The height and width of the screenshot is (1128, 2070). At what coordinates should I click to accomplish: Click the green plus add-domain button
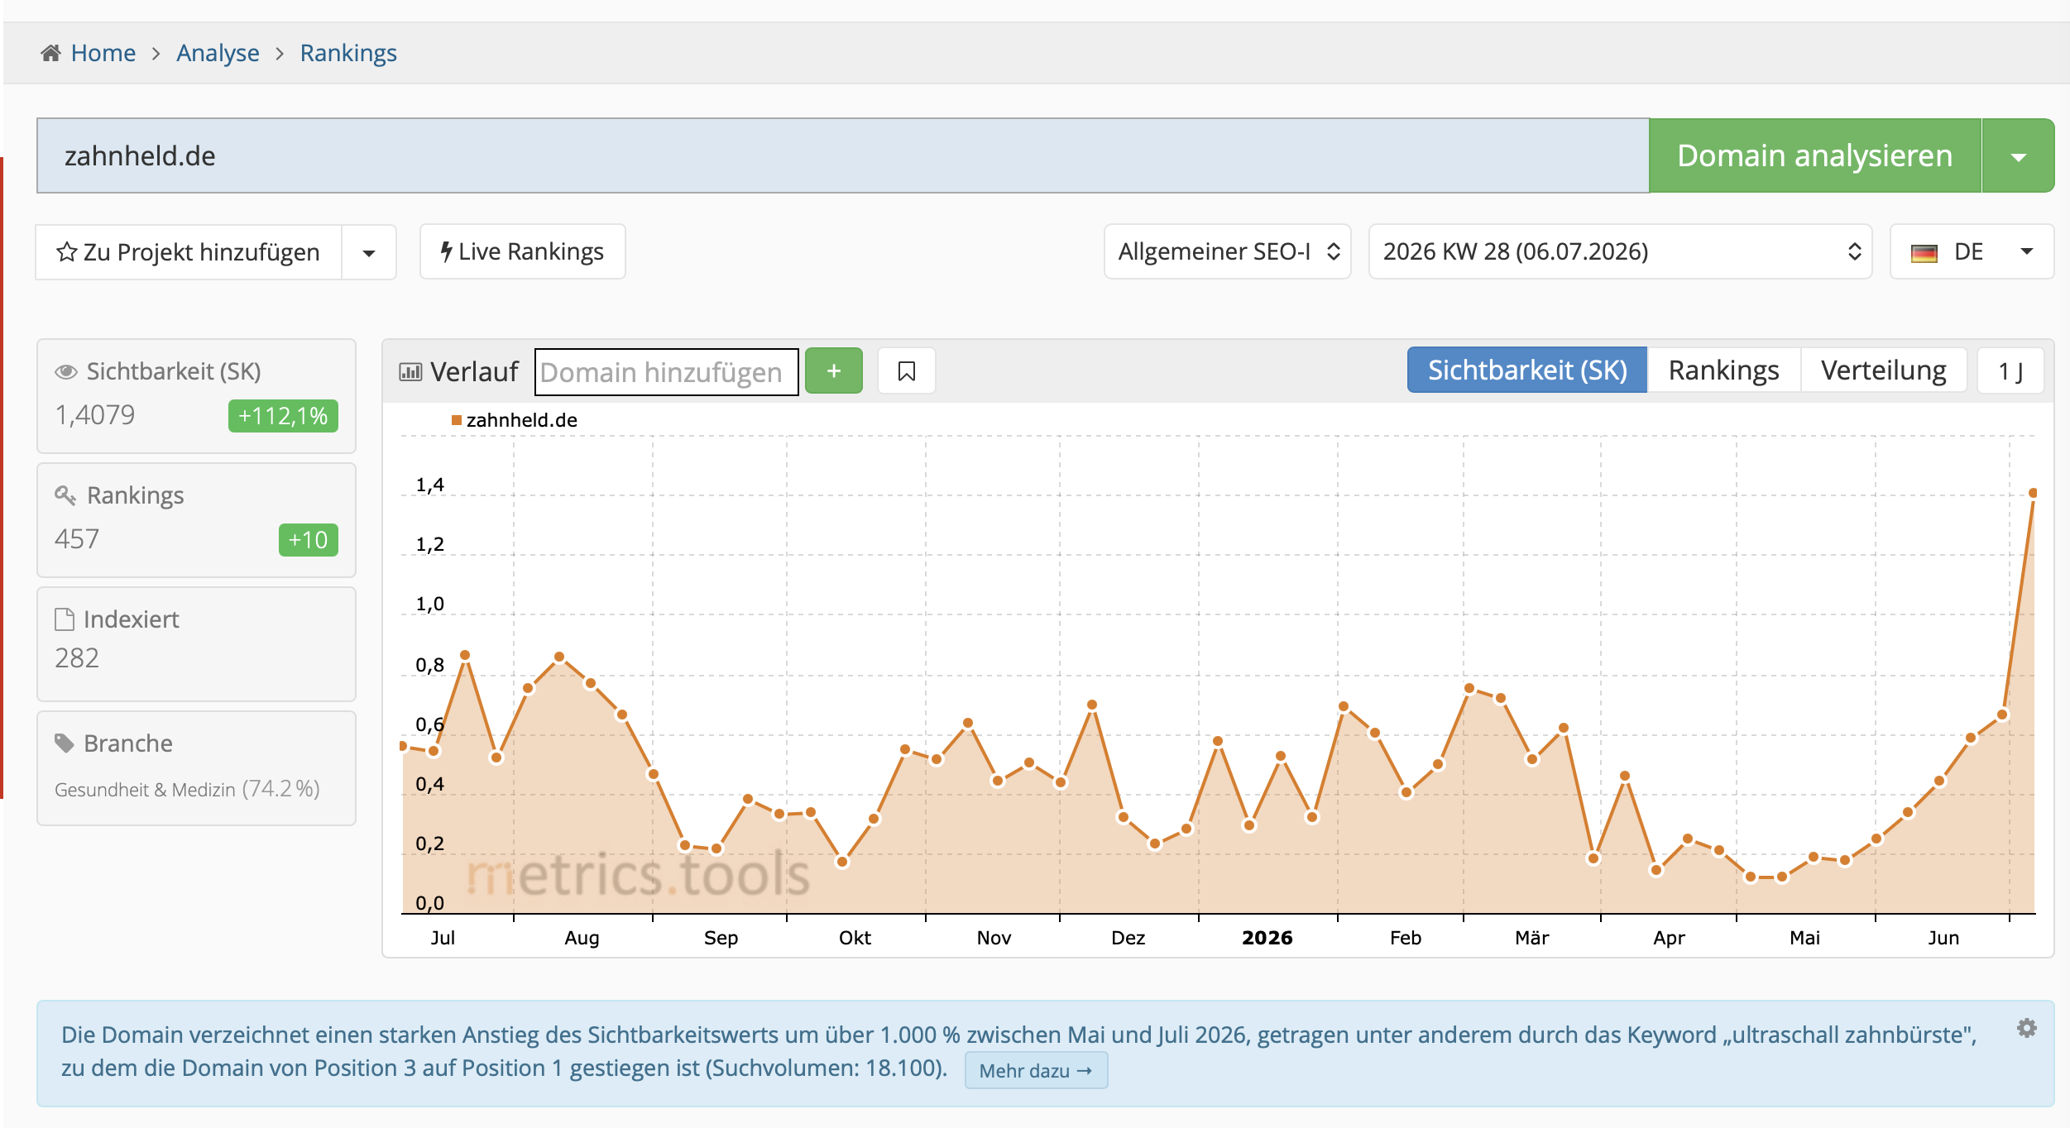[x=834, y=370]
